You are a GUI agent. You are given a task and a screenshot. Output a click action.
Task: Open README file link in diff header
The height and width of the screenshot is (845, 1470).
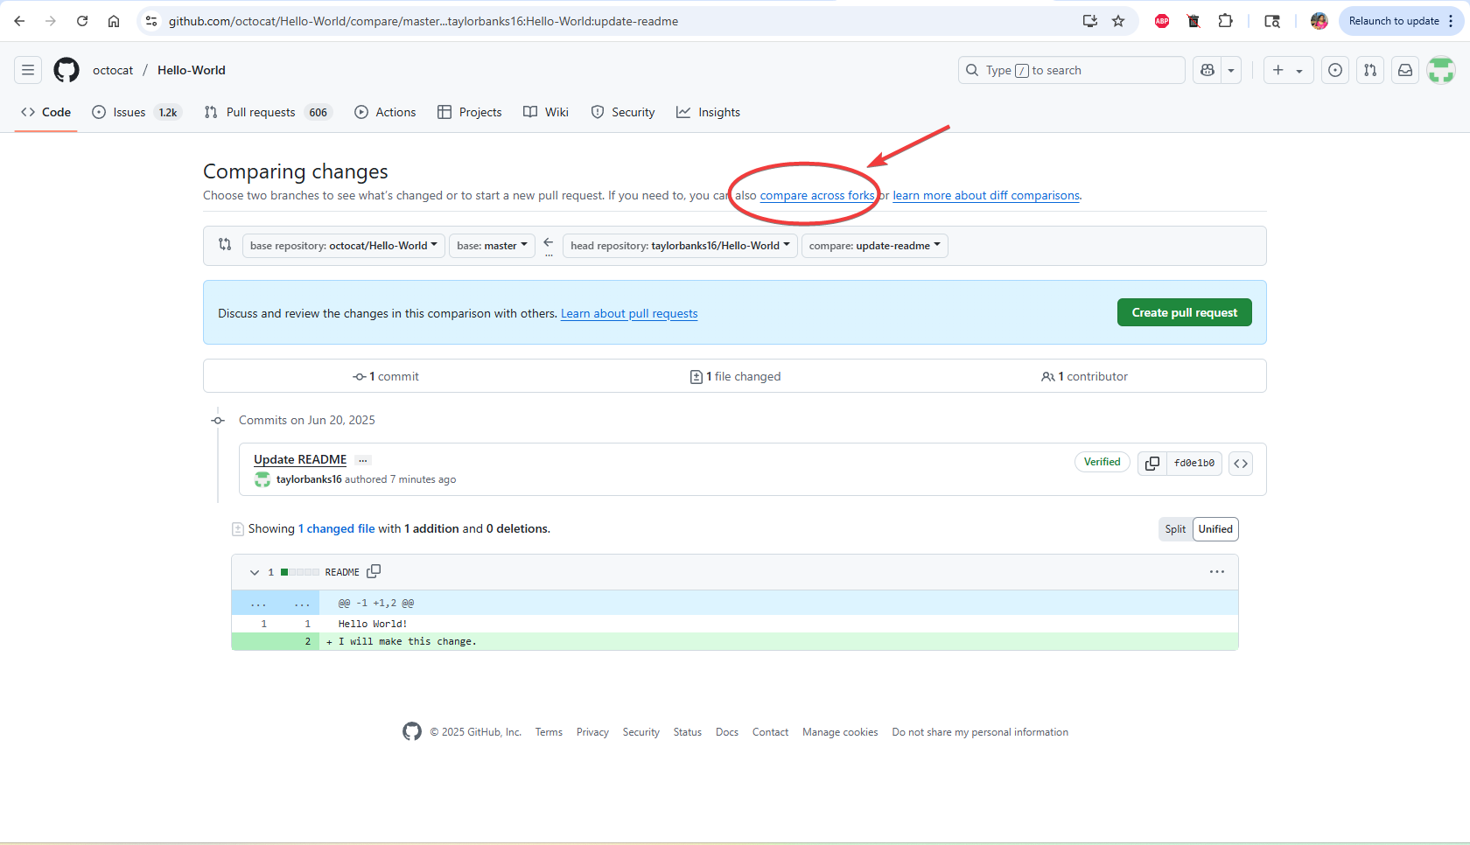pyautogui.click(x=342, y=572)
